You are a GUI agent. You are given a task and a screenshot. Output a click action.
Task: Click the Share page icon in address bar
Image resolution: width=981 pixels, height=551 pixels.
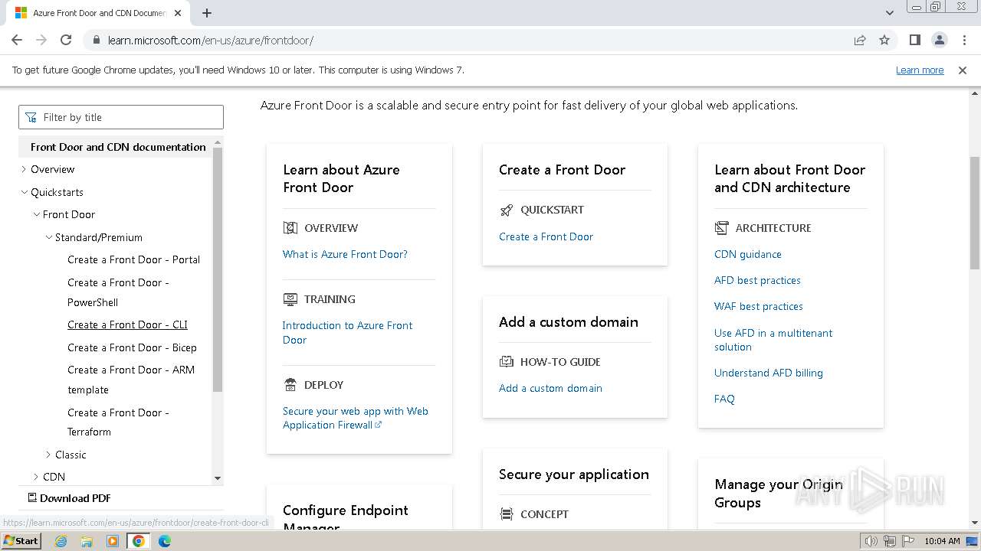coord(860,41)
